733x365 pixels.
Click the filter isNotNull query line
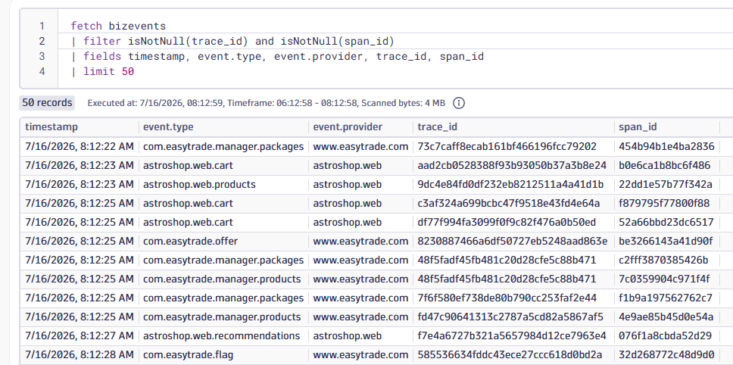232,42
